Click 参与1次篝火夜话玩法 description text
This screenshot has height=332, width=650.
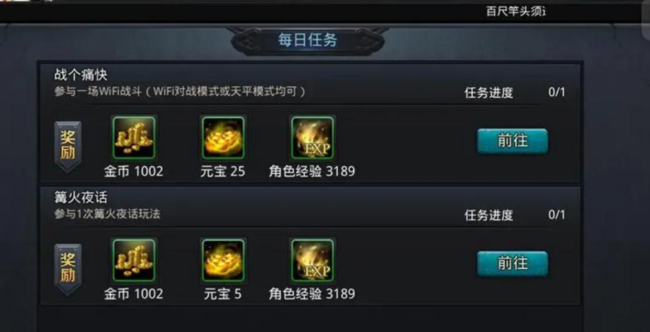pyautogui.click(x=107, y=214)
